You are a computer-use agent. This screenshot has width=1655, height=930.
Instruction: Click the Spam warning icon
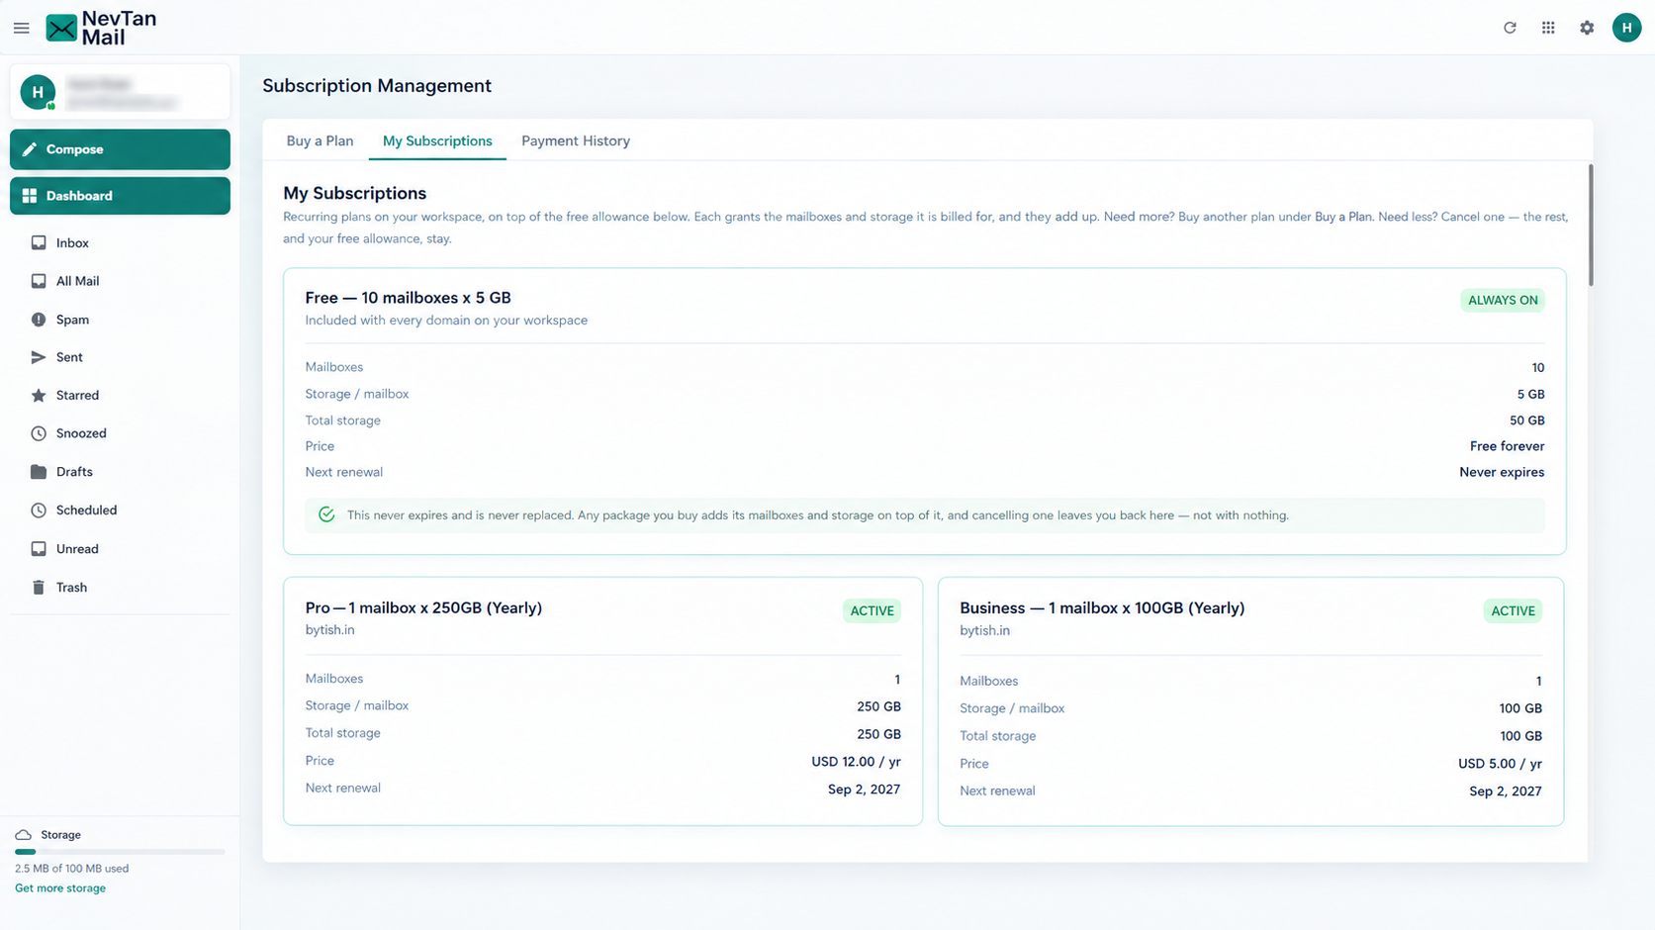[39, 320]
